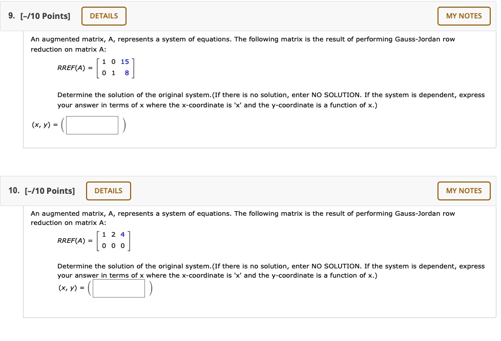This screenshot has height=341, width=501.
Task: Select the question 10 points label
Action: [50, 191]
